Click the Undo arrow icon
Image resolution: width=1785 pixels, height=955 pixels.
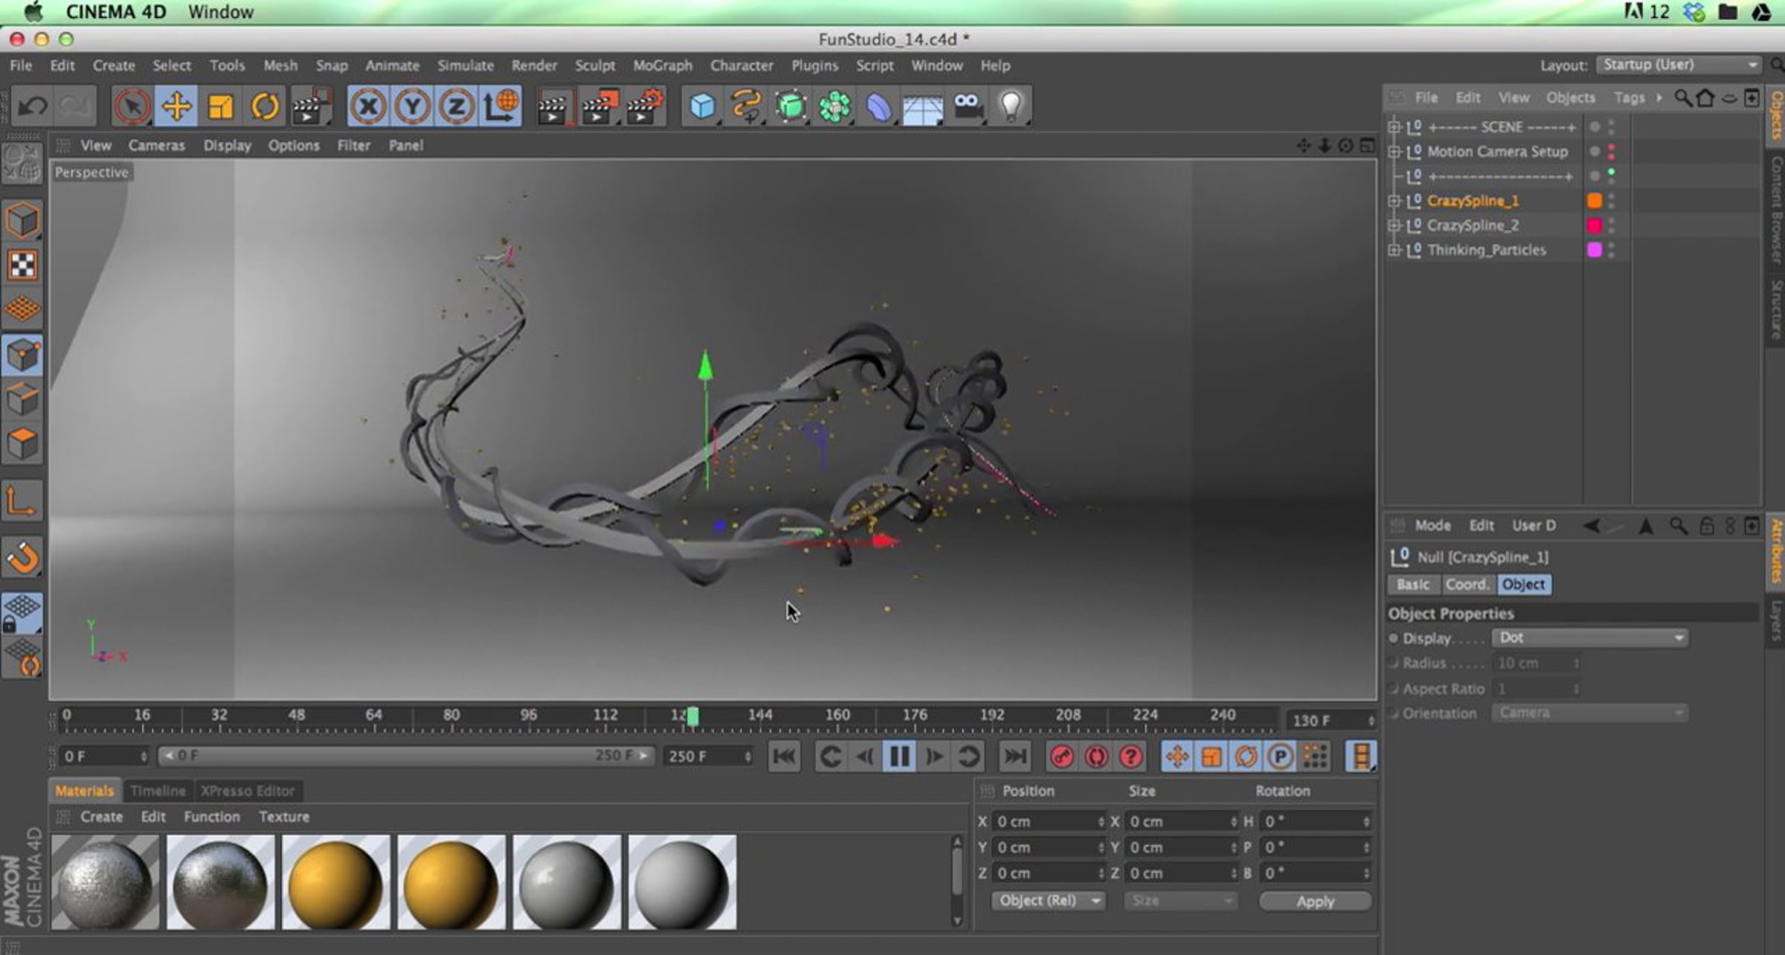coord(33,106)
